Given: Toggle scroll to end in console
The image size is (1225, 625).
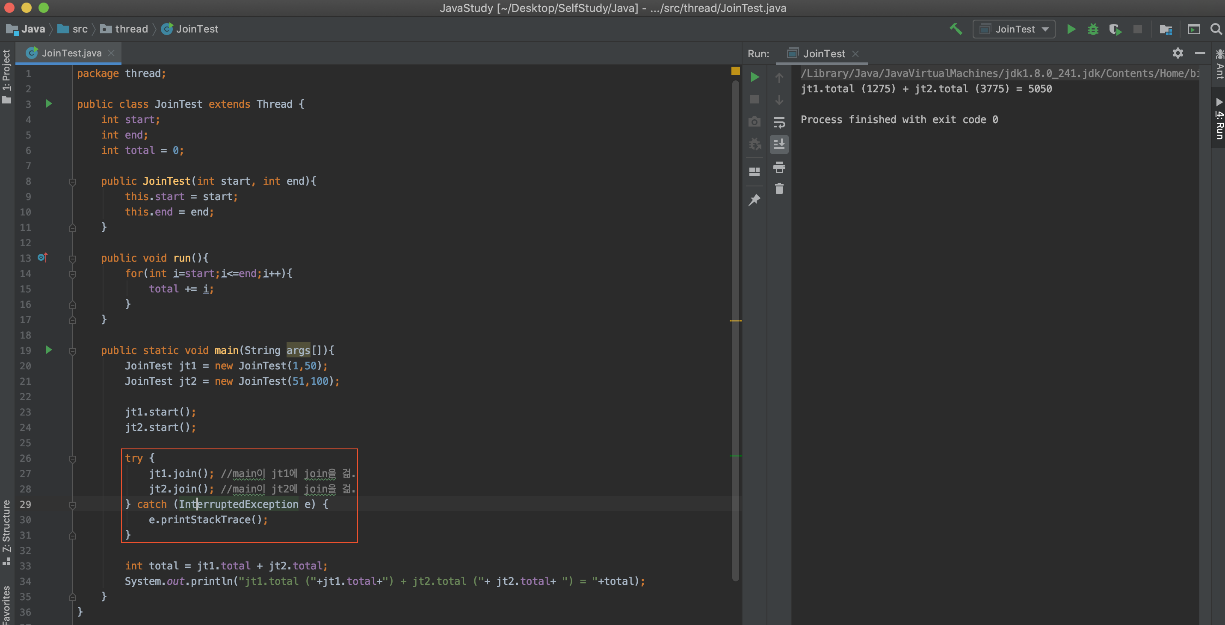Looking at the screenshot, I should [x=779, y=144].
